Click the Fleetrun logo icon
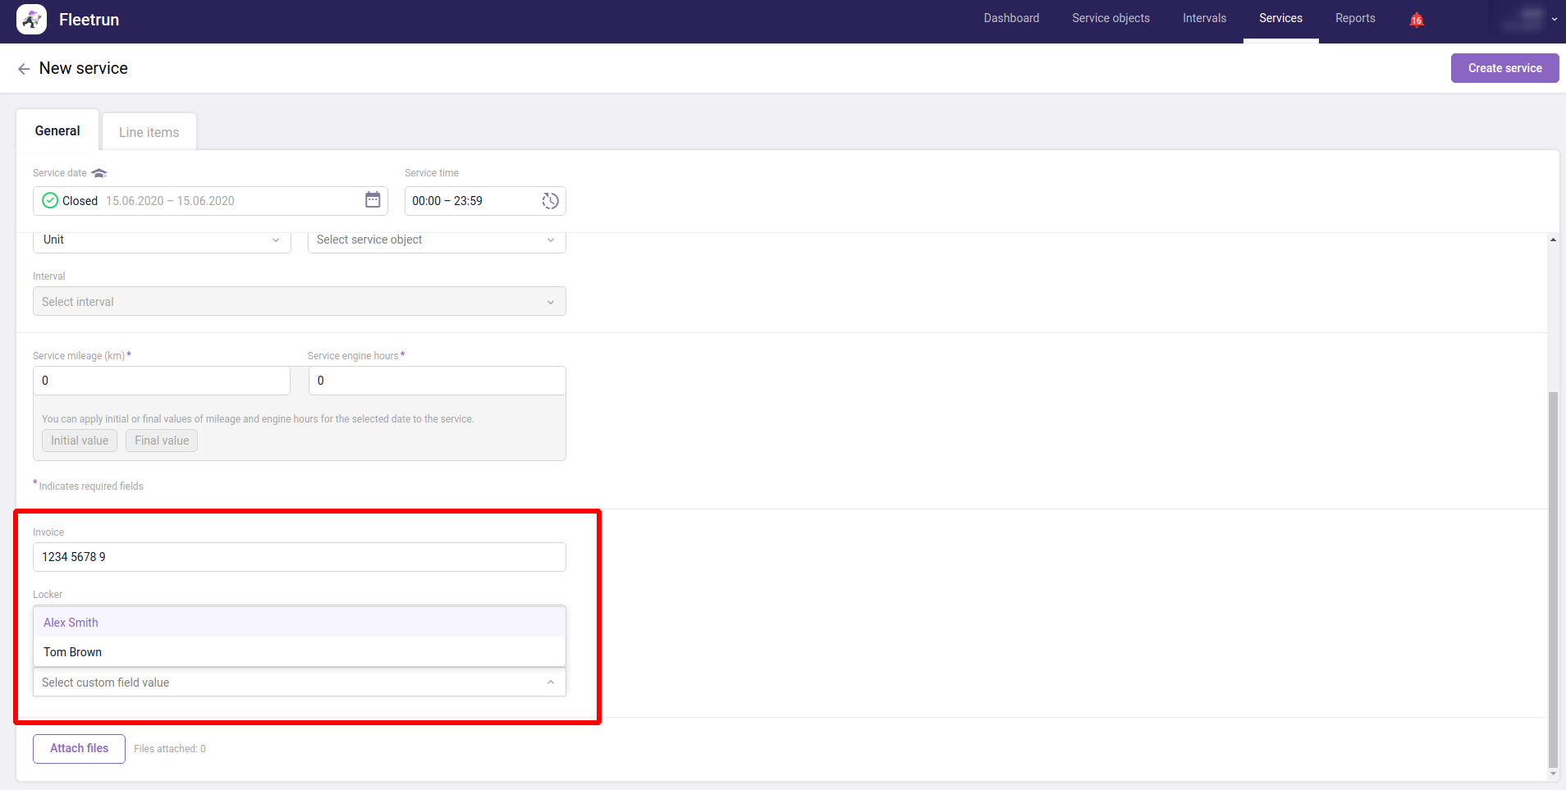 click(31, 20)
